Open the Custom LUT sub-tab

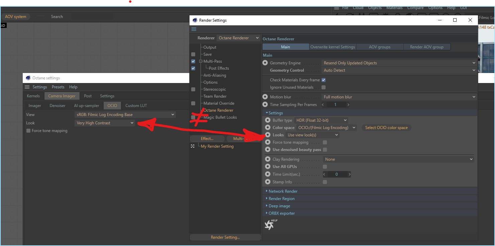click(x=136, y=106)
